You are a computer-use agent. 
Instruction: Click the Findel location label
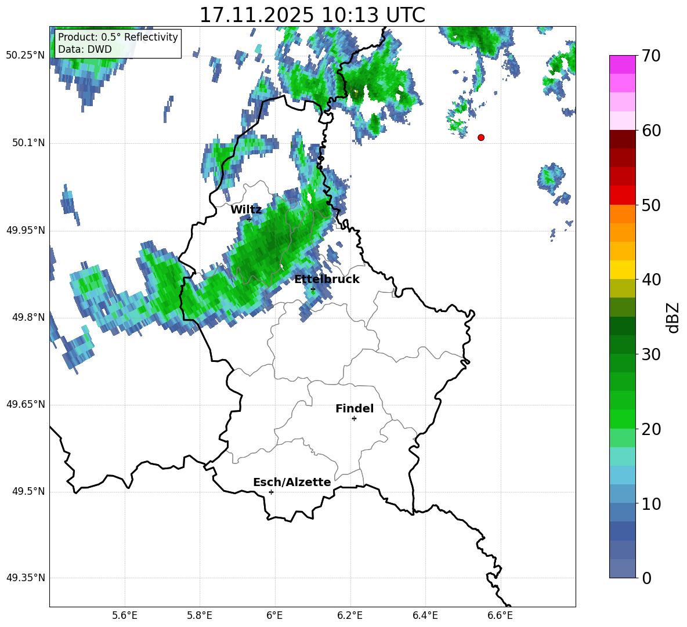pos(355,408)
